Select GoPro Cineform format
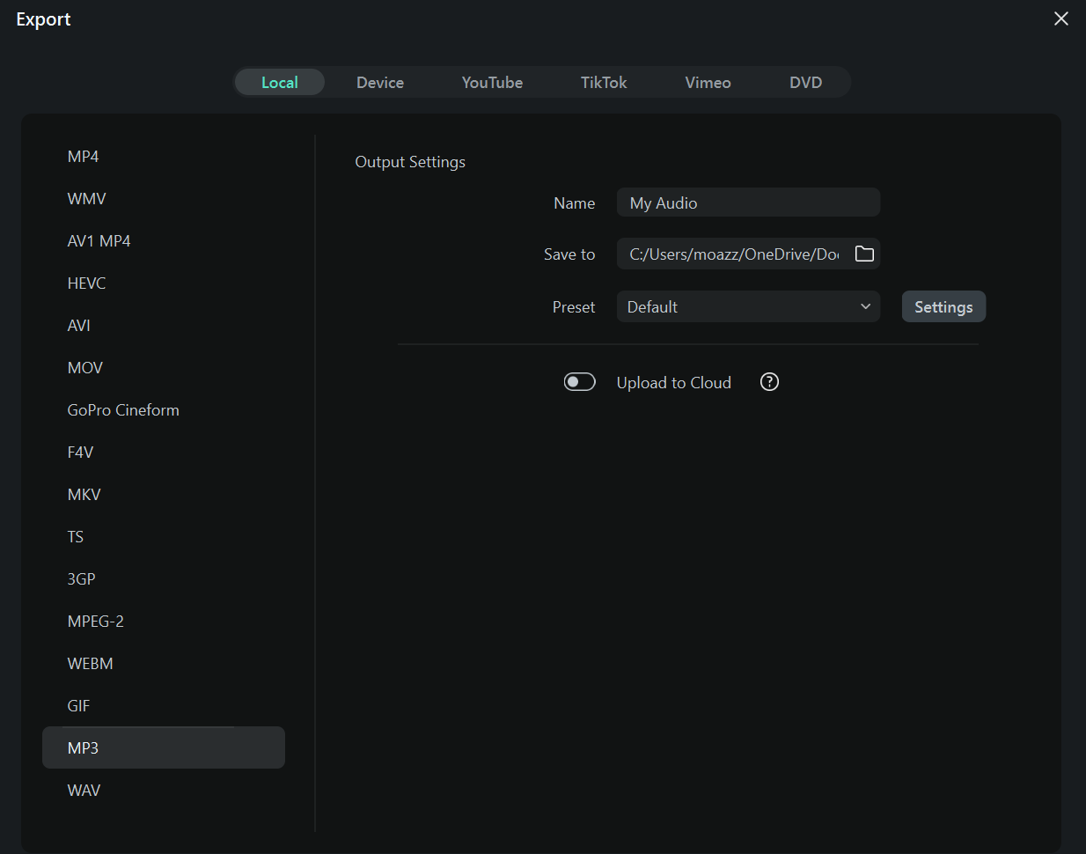The height and width of the screenshot is (854, 1086). pos(123,410)
